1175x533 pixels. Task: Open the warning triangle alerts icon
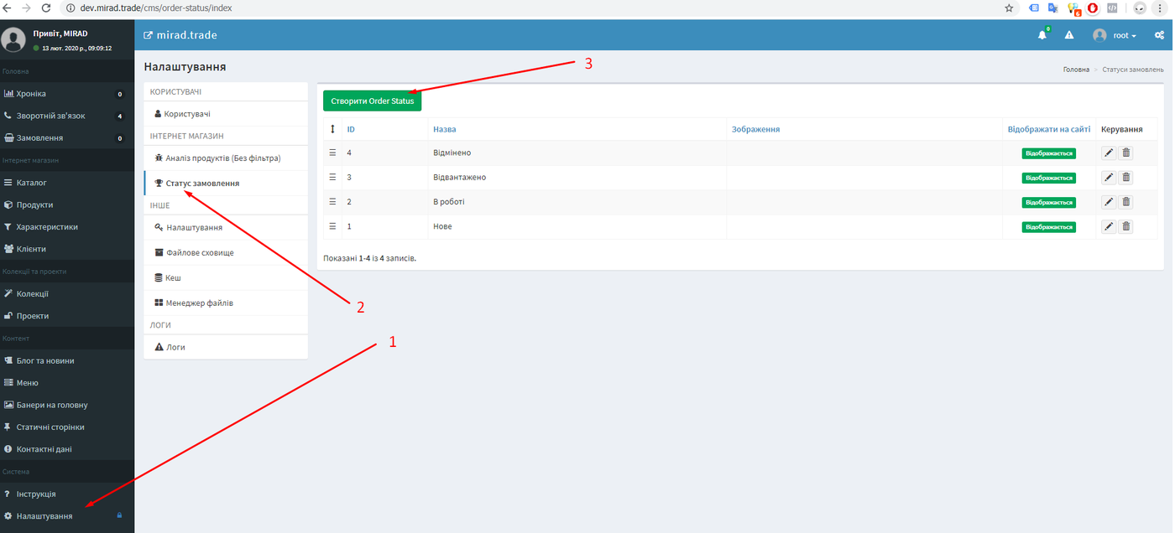coord(1069,35)
